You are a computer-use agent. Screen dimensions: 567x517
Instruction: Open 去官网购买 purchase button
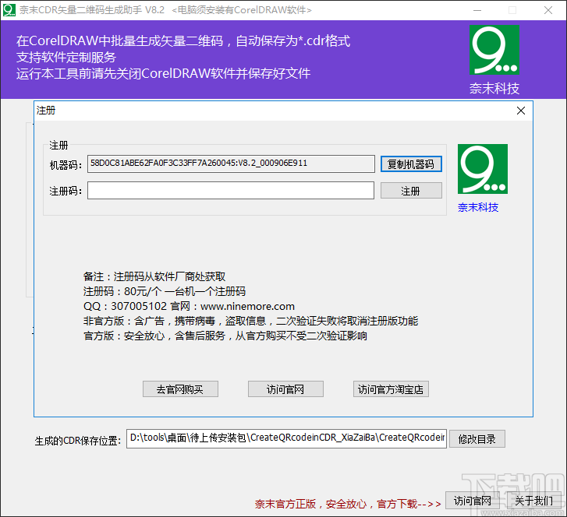tap(180, 389)
